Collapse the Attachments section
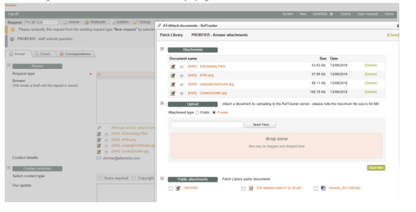 point(162,49)
